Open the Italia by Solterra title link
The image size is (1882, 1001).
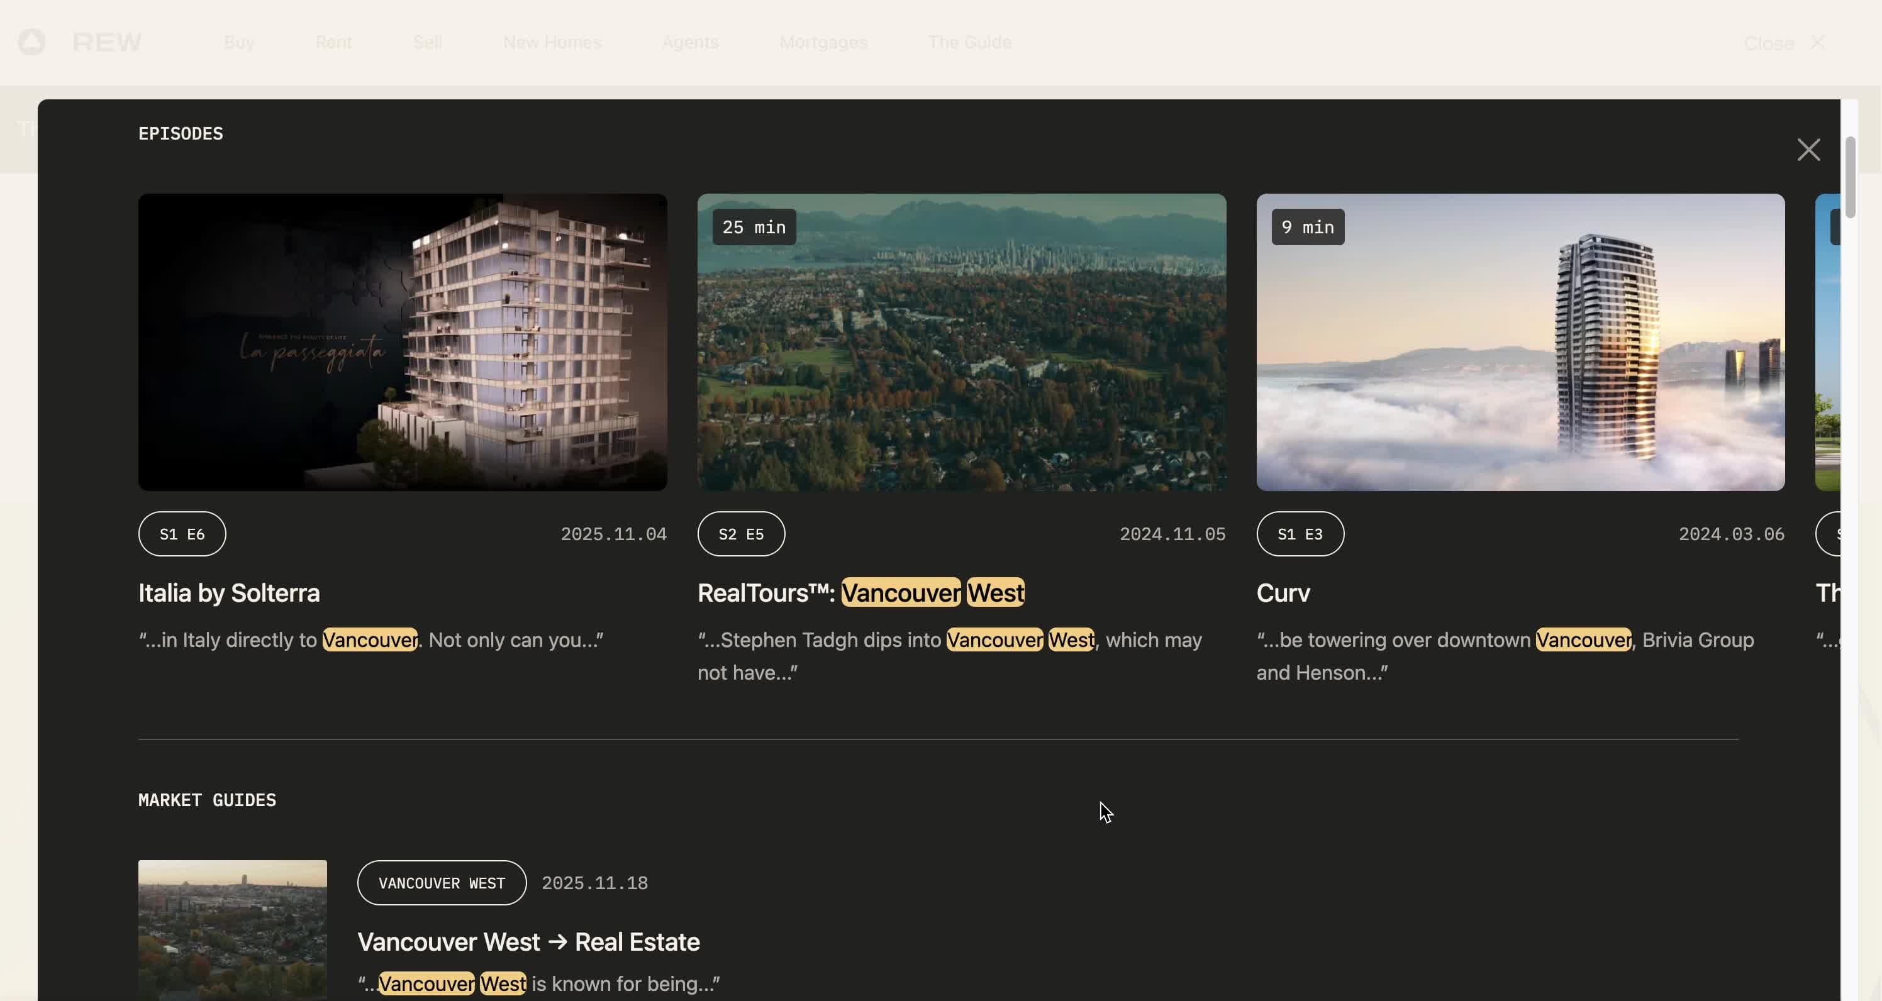pos(229,593)
